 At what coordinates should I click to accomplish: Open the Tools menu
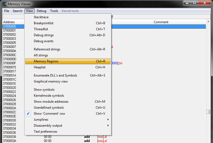tap(54, 11)
